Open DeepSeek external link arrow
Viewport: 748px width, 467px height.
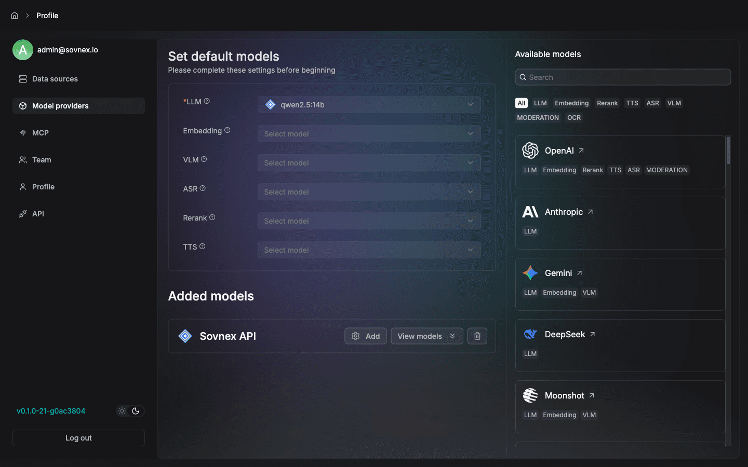tap(593, 334)
